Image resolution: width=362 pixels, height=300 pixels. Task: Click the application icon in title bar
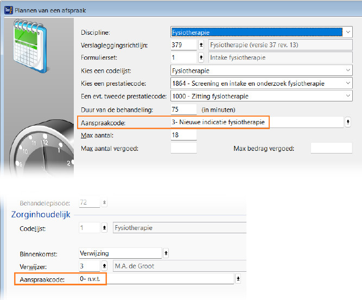7,10
